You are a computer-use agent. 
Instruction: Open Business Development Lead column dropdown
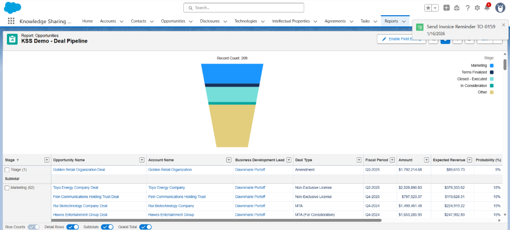coord(289,160)
